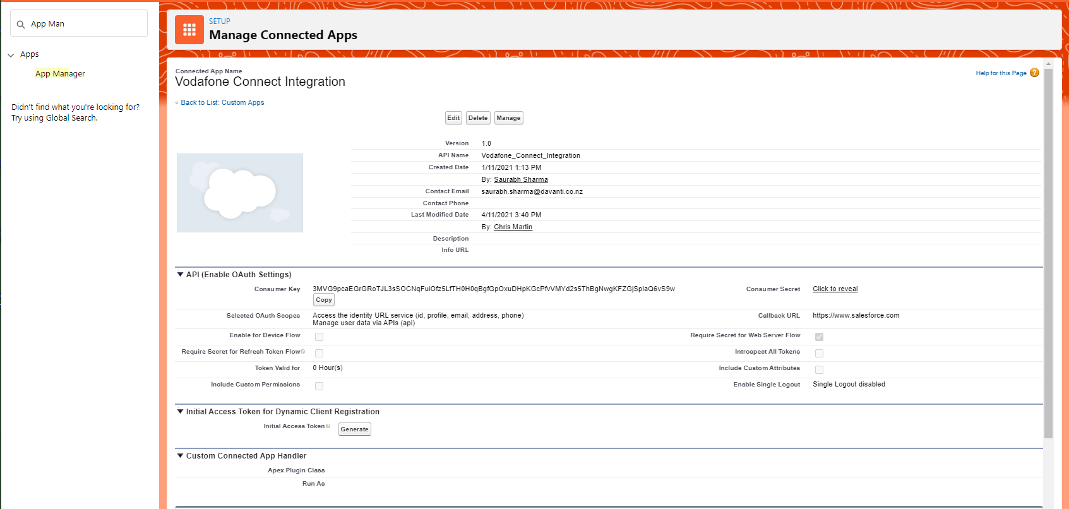The image size is (1069, 509).
Task: Click the search magnifier icon in Quick Find
Action: pos(21,25)
